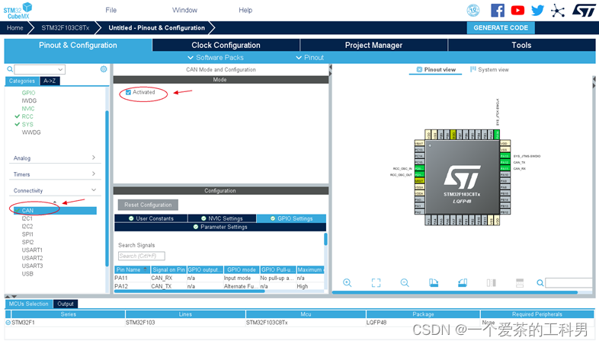The width and height of the screenshot is (599, 344).
Task: Expand the Pinout dropdown menu
Action: click(310, 58)
